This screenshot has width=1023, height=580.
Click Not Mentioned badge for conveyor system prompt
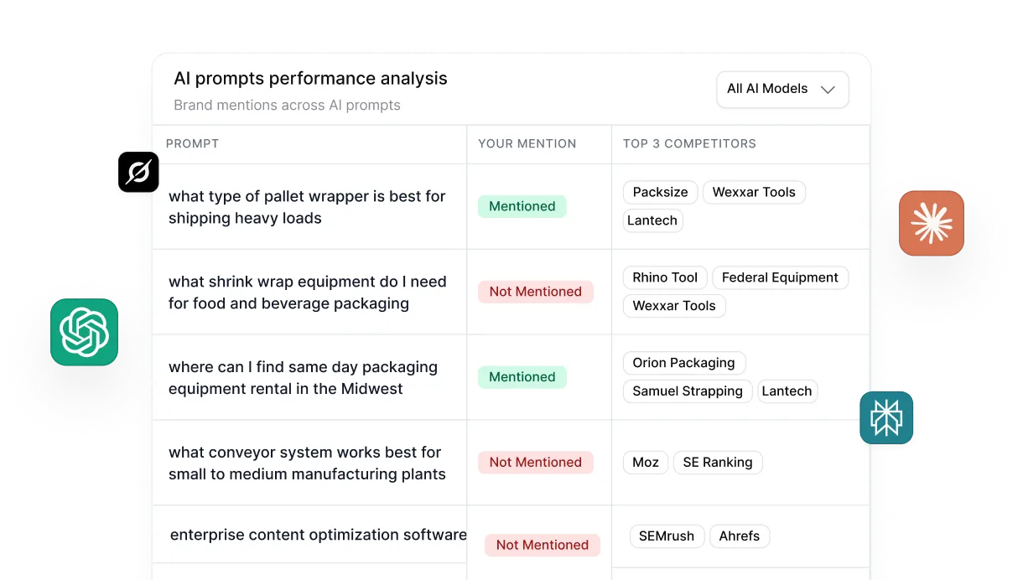coord(536,462)
